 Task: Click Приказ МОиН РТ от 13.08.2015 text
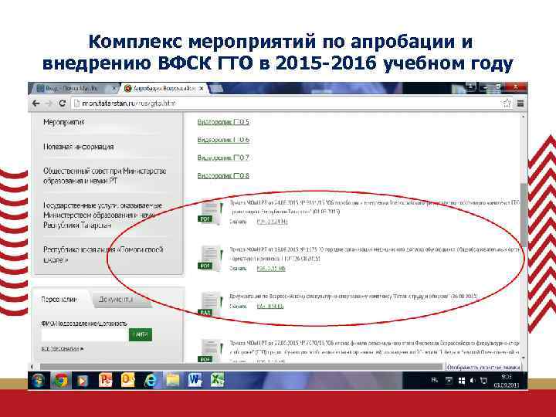[x=375, y=254]
